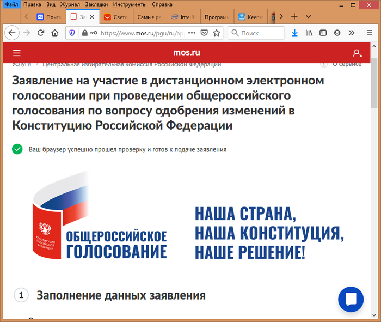The width and height of the screenshot is (381, 322).
Task: Expand the toolbar overflow chevron
Action: (352, 33)
